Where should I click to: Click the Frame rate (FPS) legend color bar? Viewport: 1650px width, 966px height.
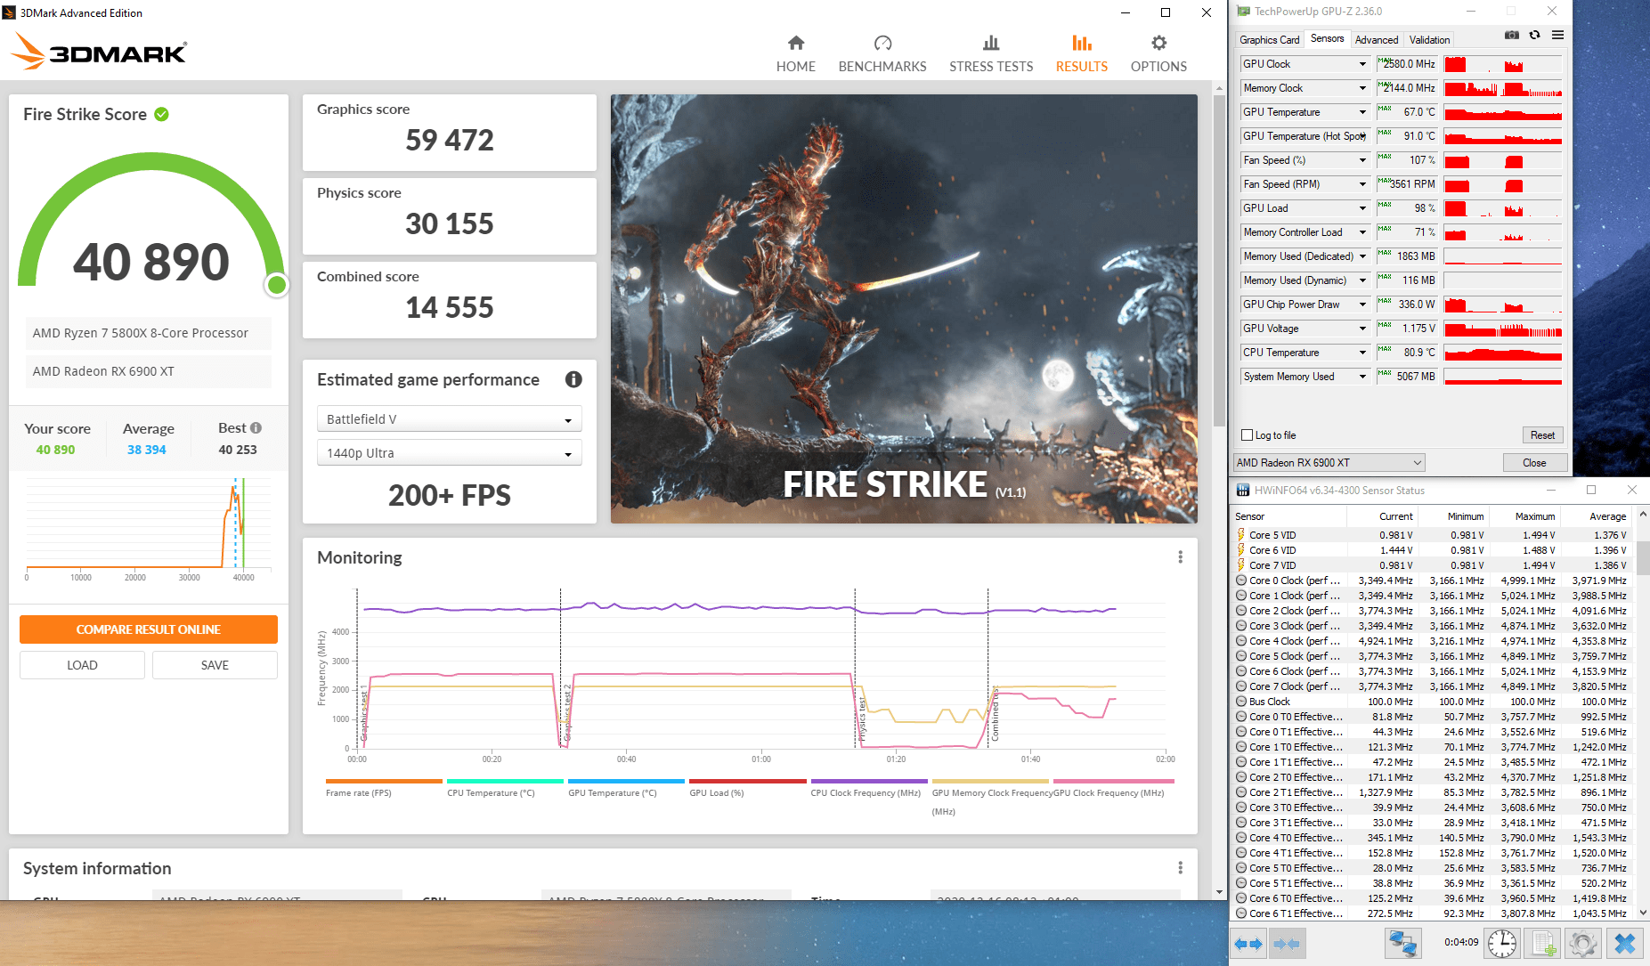click(x=384, y=781)
